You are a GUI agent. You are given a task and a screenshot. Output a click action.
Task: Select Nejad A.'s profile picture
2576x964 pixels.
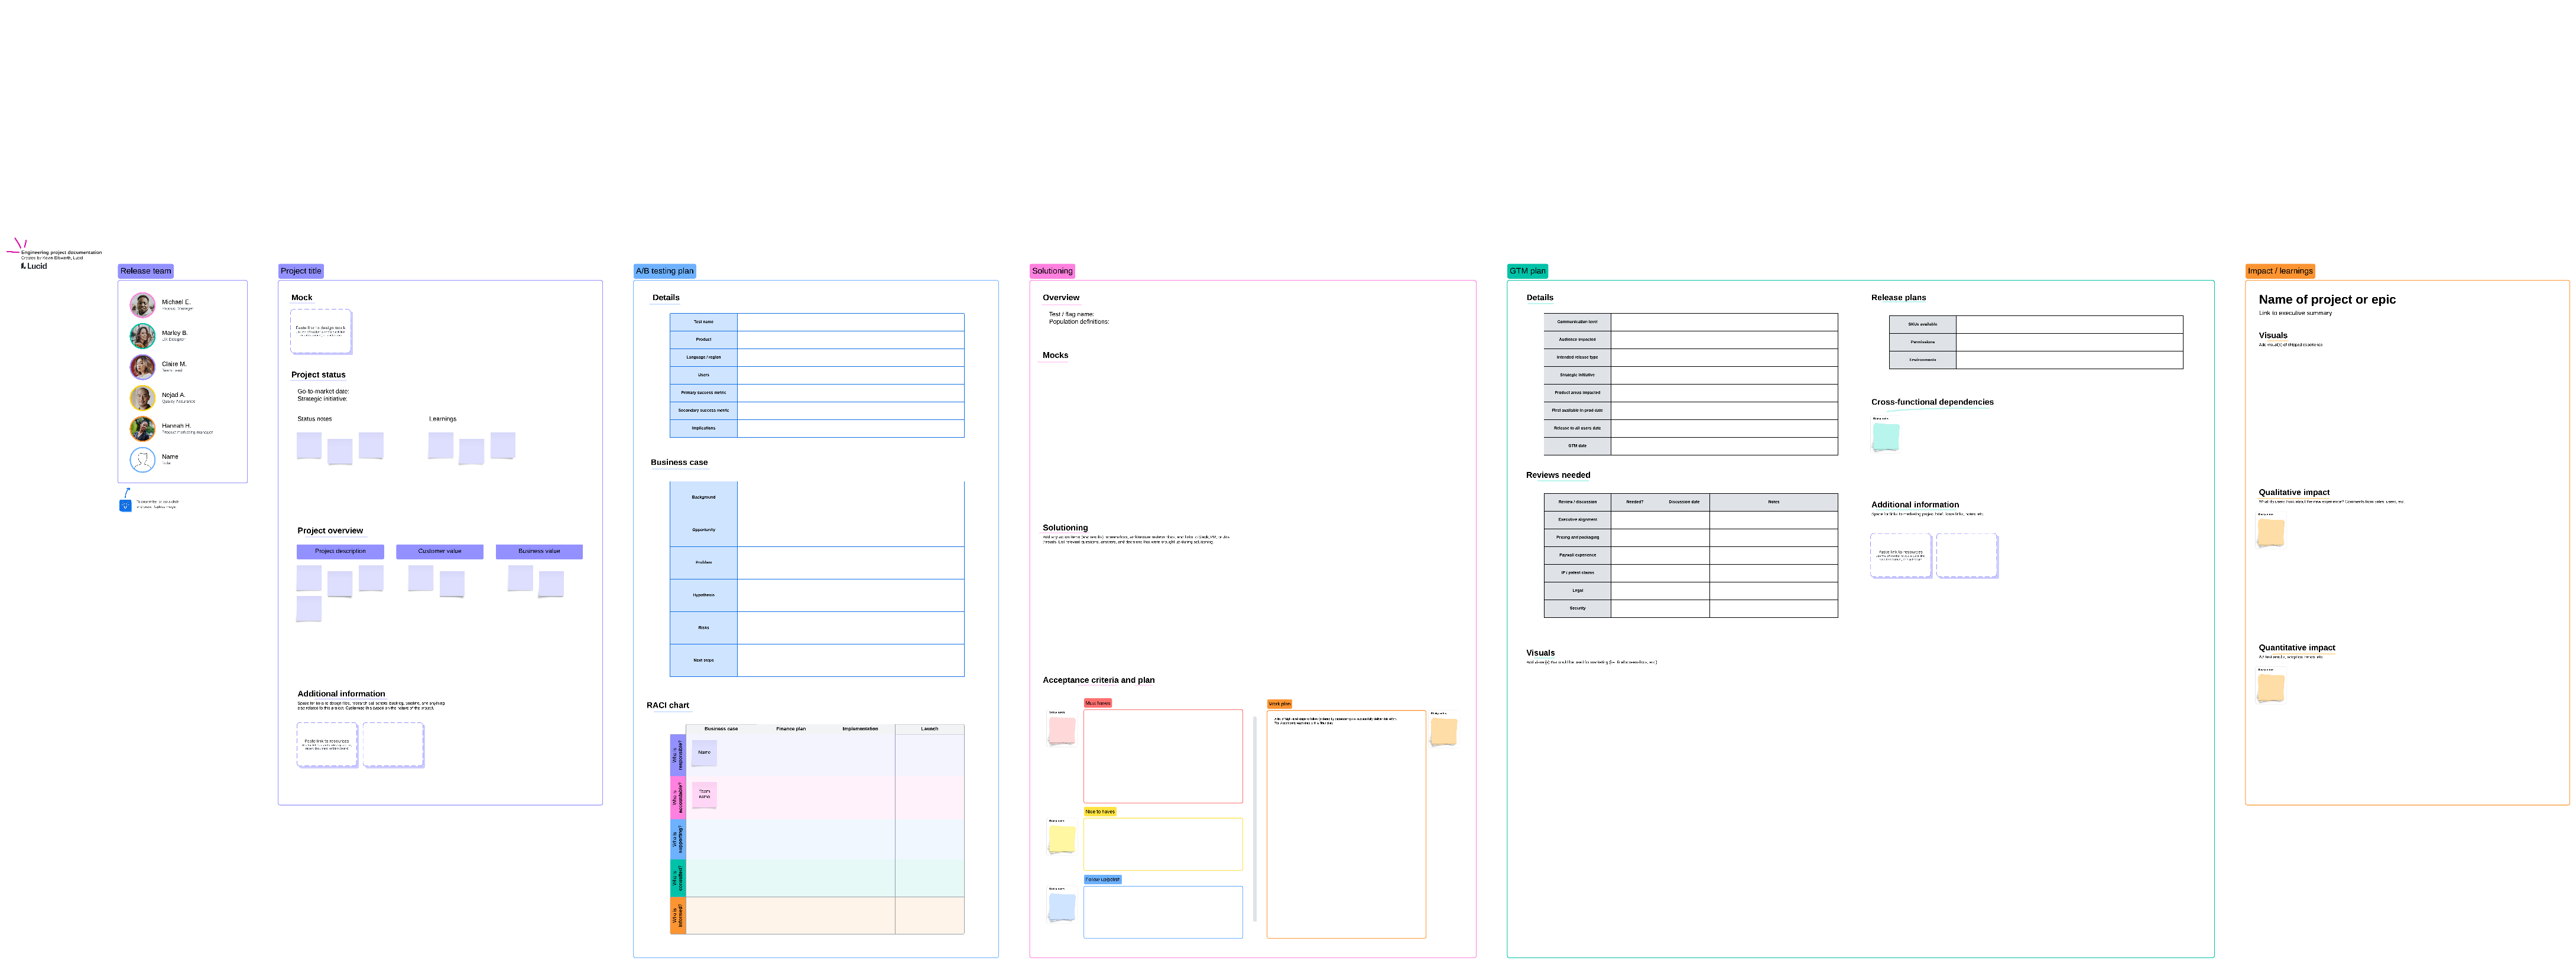142,398
